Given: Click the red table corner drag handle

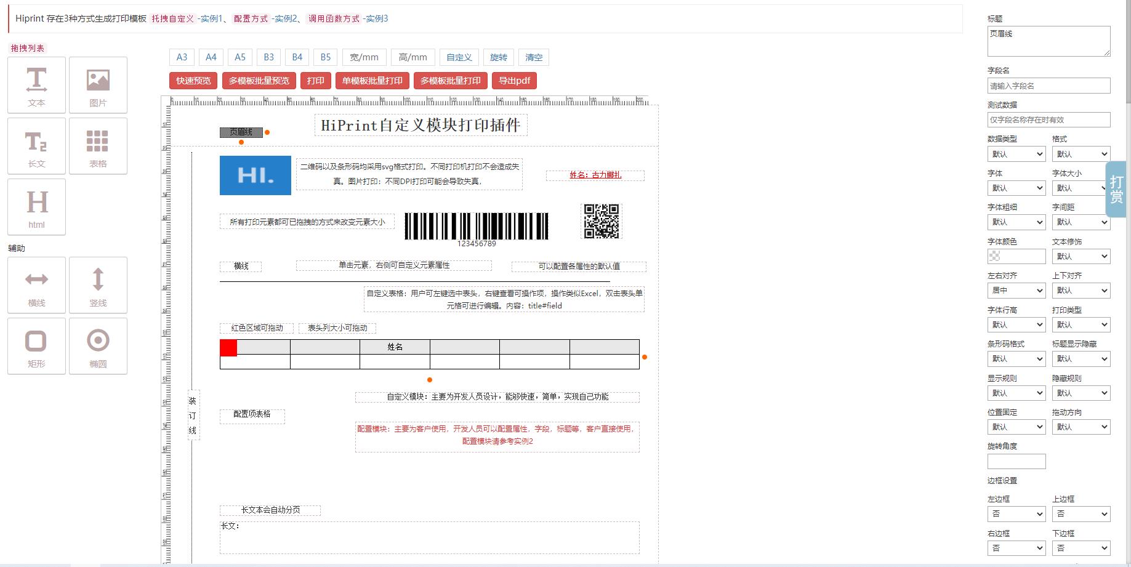Looking at the screenshot, I should [x=228, y=348].
